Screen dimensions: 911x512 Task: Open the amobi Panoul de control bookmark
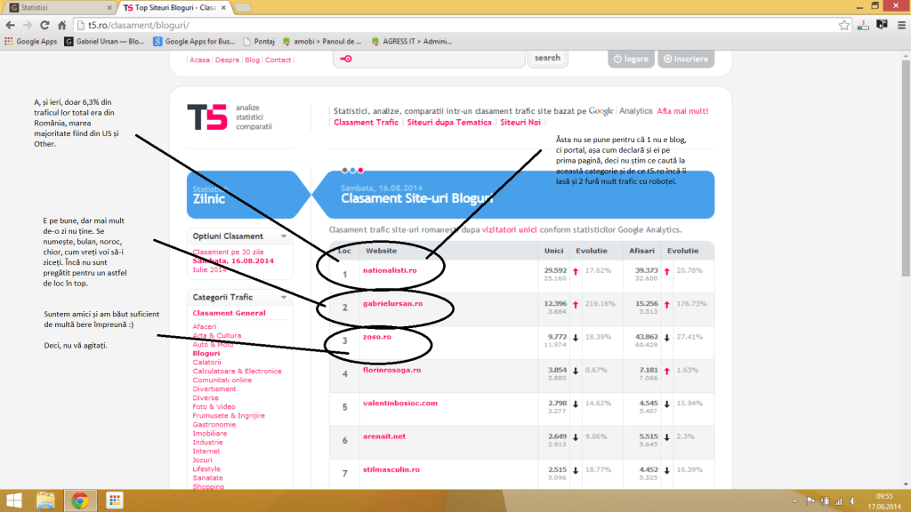[x=322, y=41]
